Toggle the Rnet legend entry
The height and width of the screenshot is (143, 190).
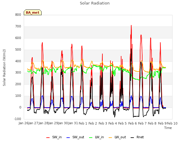[x=137, y=137]
